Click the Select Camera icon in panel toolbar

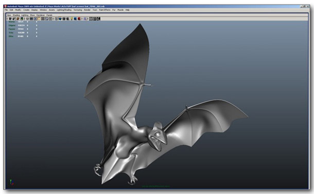point(10,19)
